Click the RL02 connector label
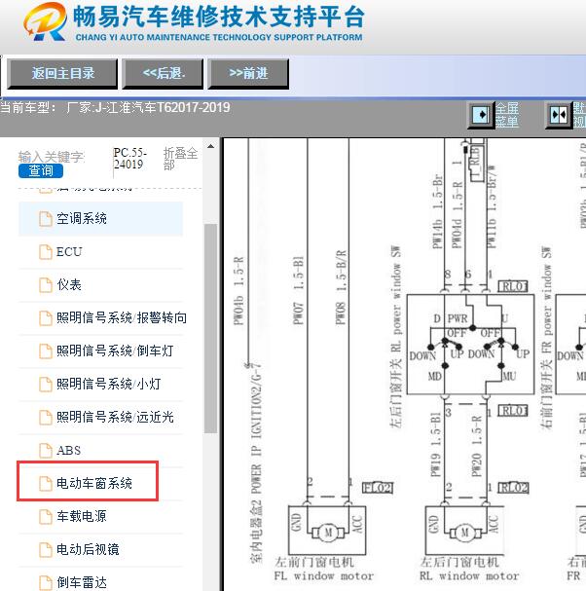This screenshot has height=591, width=586. pyautogui.click(x=513, y=488)
